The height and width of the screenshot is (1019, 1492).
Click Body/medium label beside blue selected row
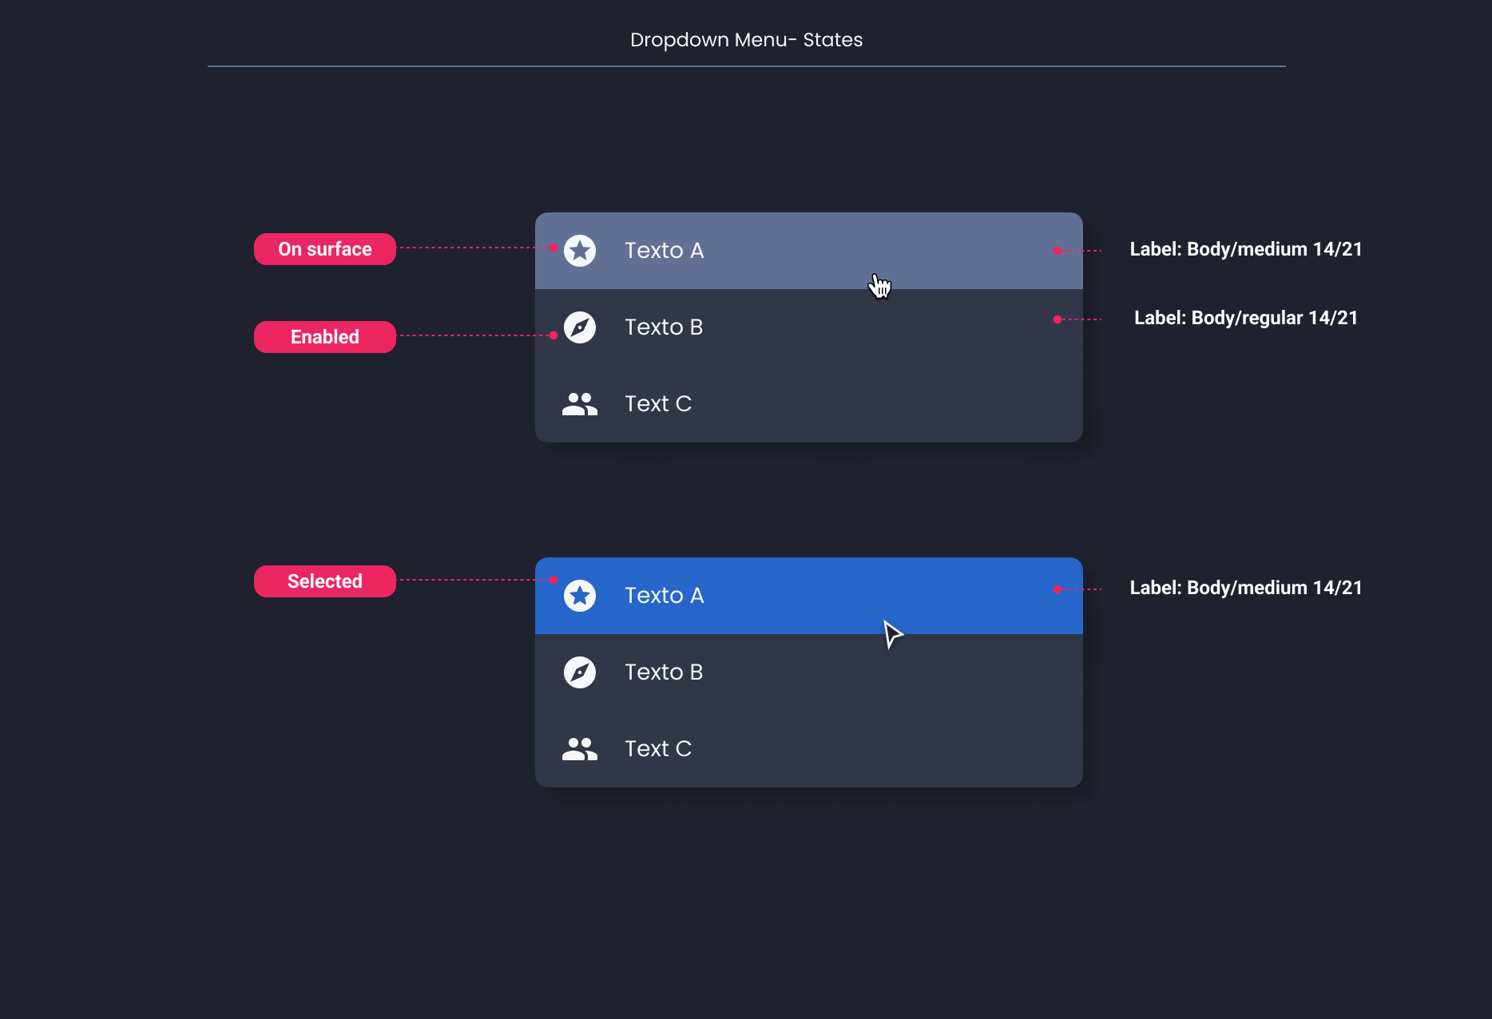[1246, 588]
